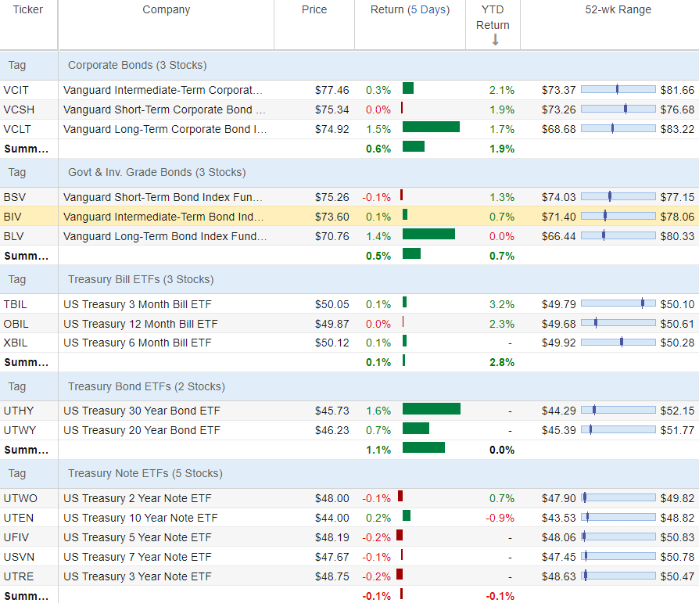Click the 1.3% BSV YTD return

[502, 197]
